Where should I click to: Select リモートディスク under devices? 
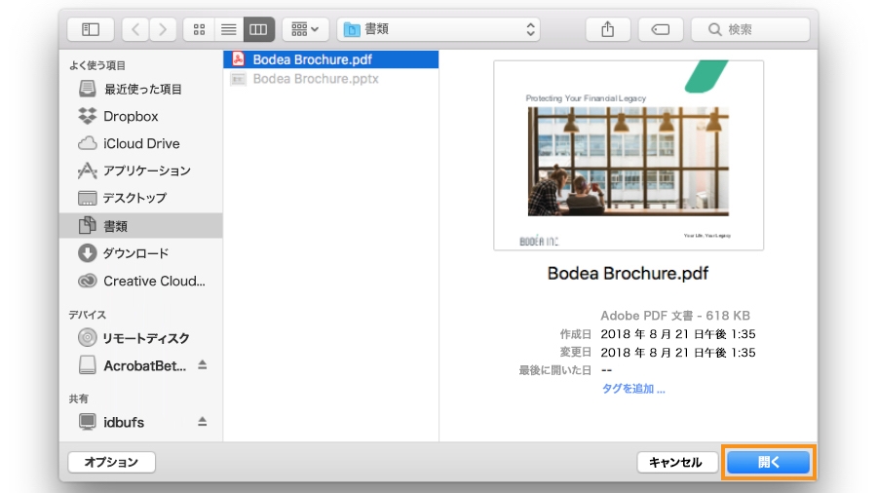tap(141, 338)
